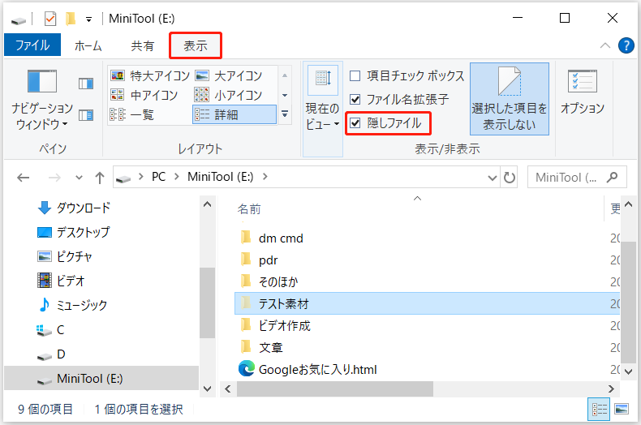641x425 pixels.
Task: Click New Folder icon in title bar
Action: [x=71, y=19]
